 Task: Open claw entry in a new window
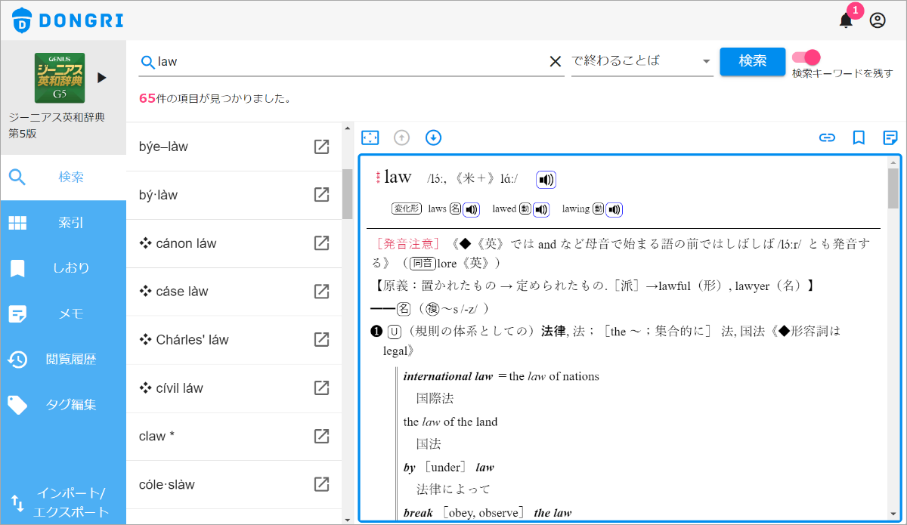point(321,436)
